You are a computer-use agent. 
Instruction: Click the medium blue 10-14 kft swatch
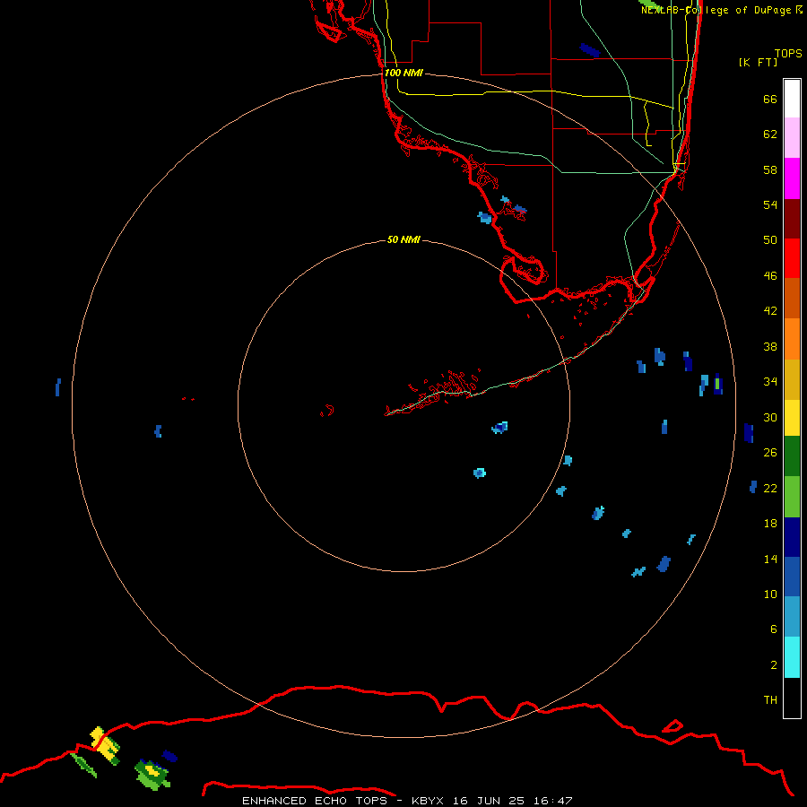[x=792, y=577]
